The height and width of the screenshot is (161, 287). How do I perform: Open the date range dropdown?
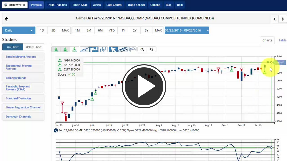[x=187, y=30]
